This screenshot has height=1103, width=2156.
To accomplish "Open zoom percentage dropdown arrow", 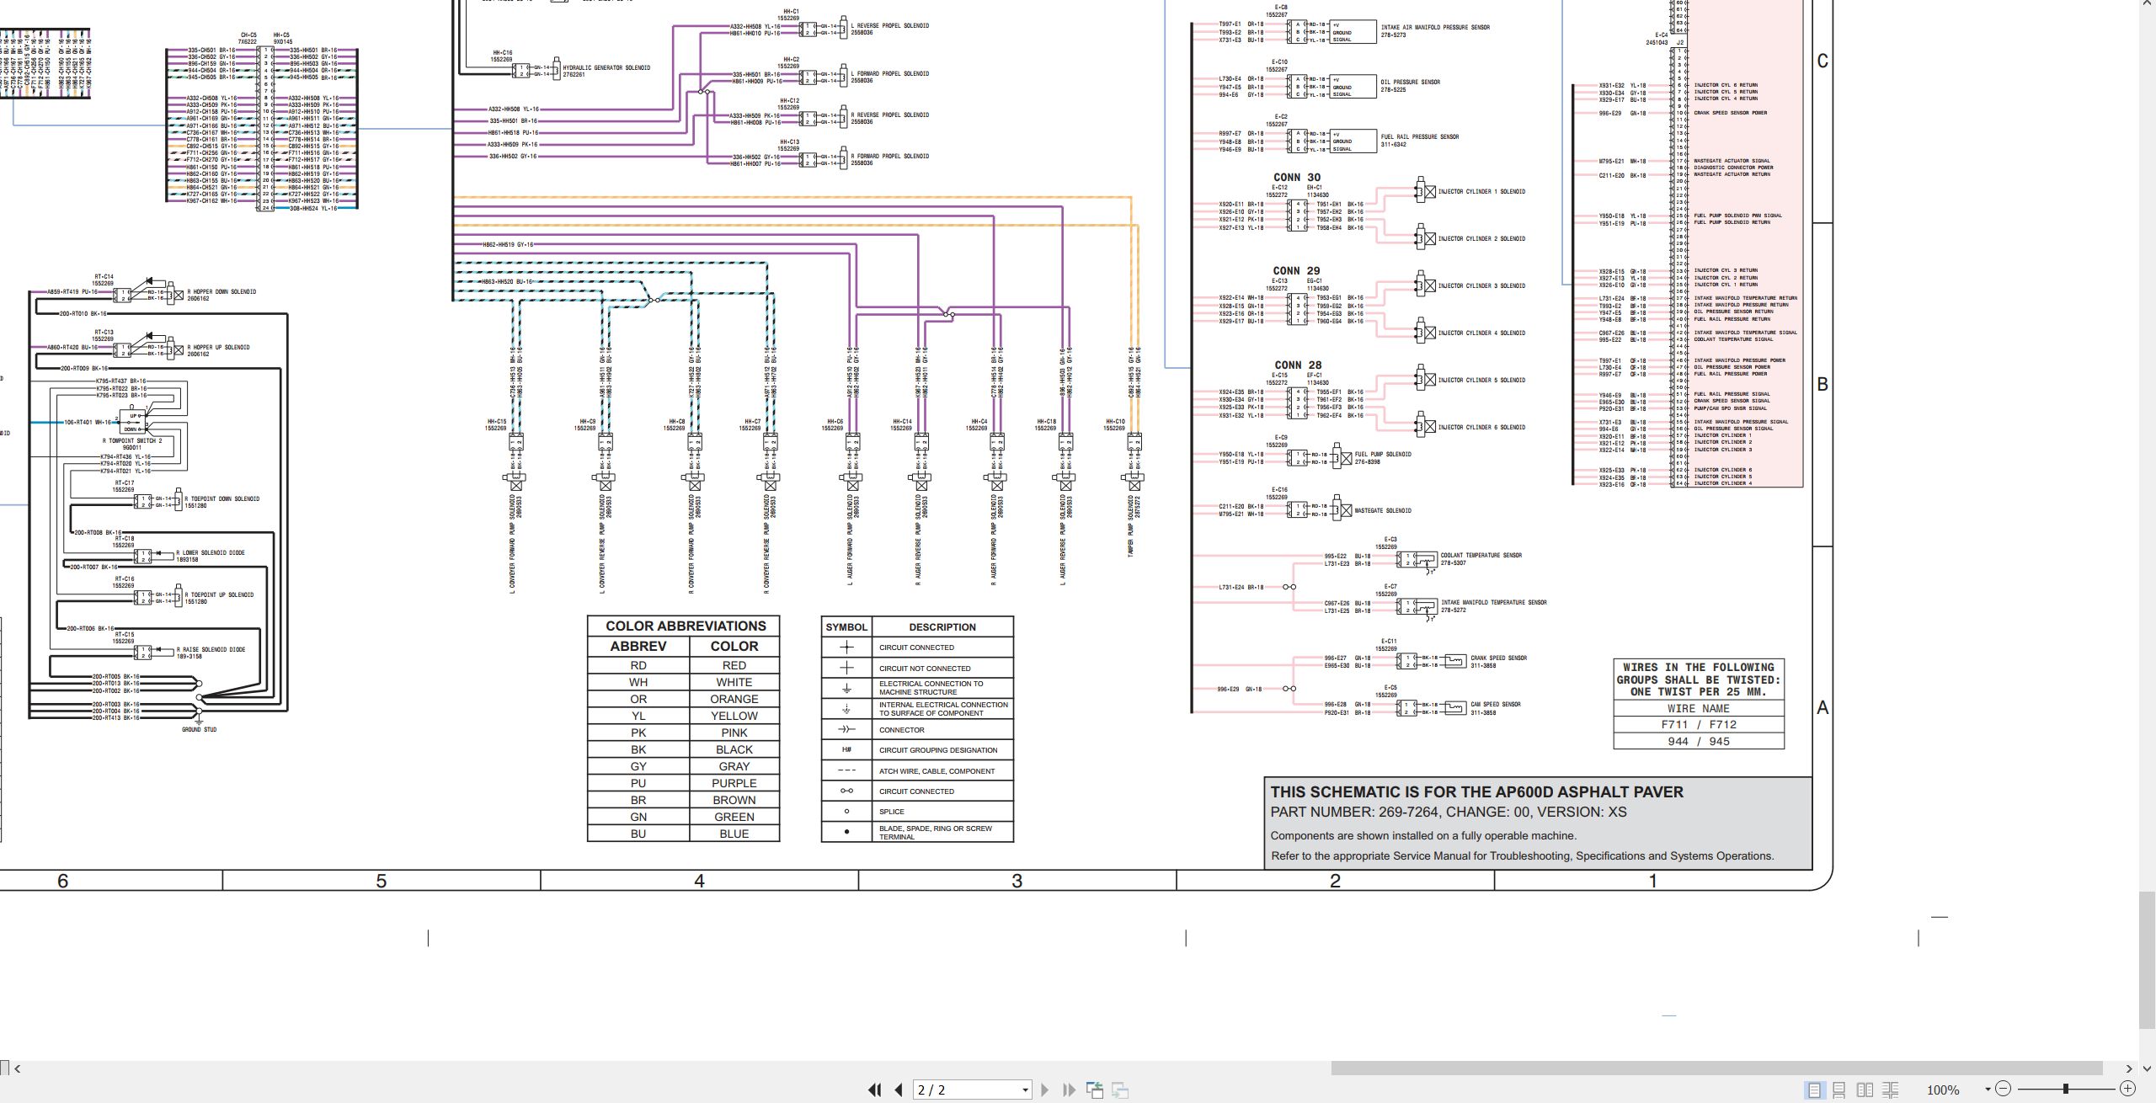I will pos(1988,1089).
